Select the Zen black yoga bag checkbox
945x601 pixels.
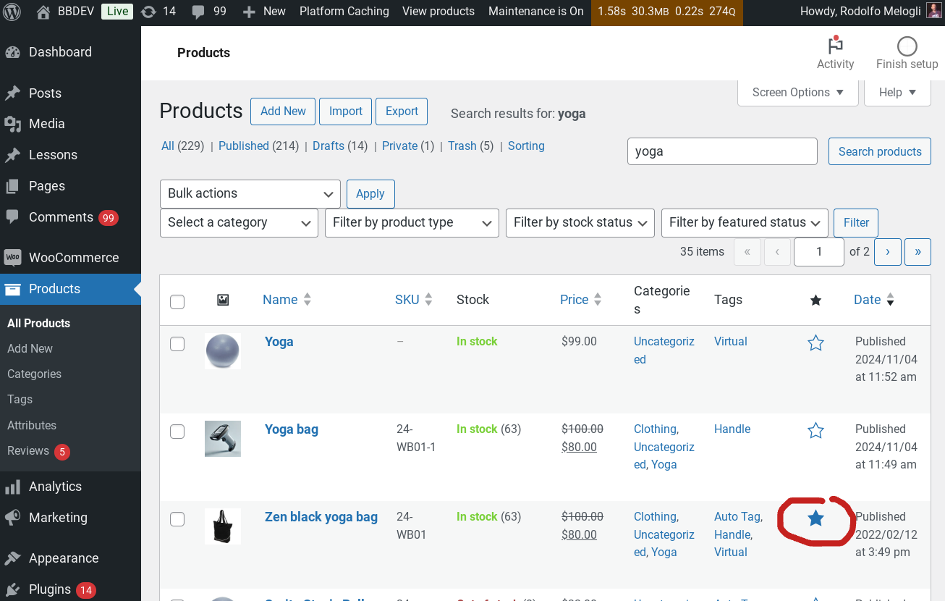(x=177, y=519)
